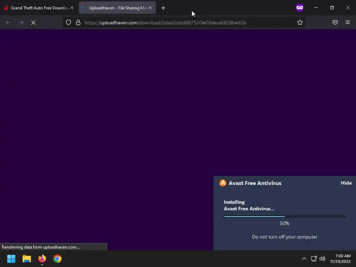The width and height of the screenshot is (356, 267).
Task: Open tracking protection shield panel
Action: (68, 23)
